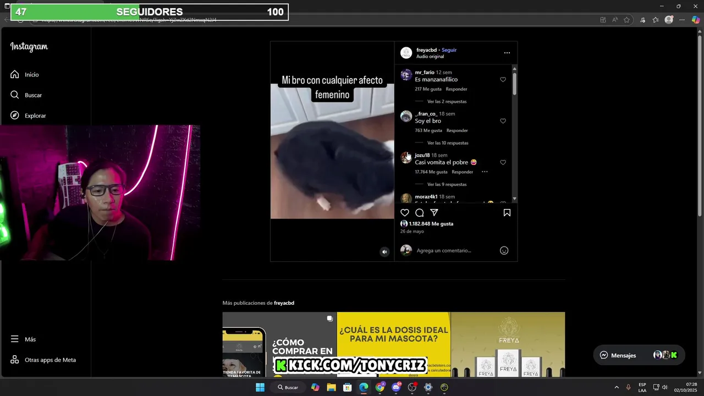Comments scrollbar up arrow
The height and width of the screenshot is (396, 704).
click(x=514, y=68)
